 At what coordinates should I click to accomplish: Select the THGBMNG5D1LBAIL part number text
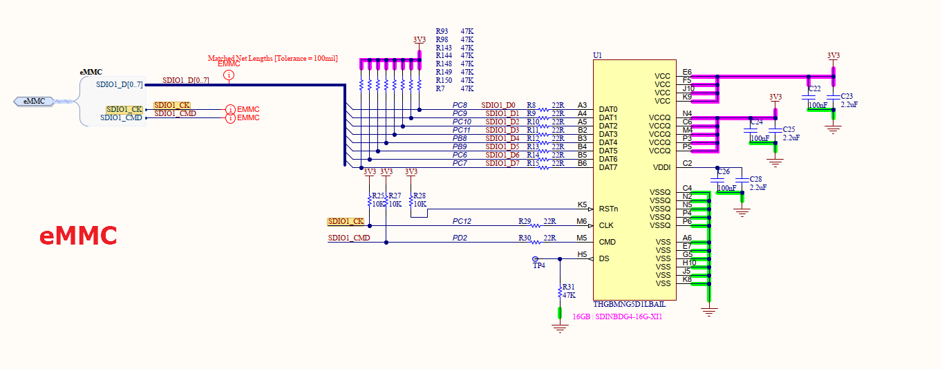(629, 304)
